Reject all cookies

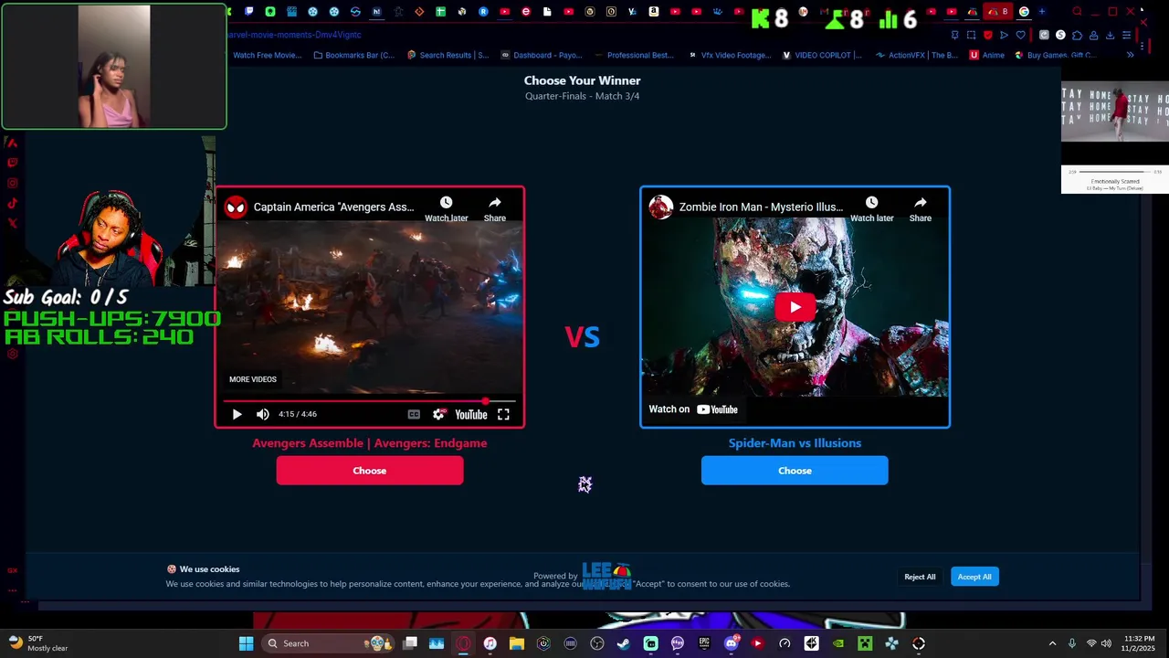pos(920,577)
